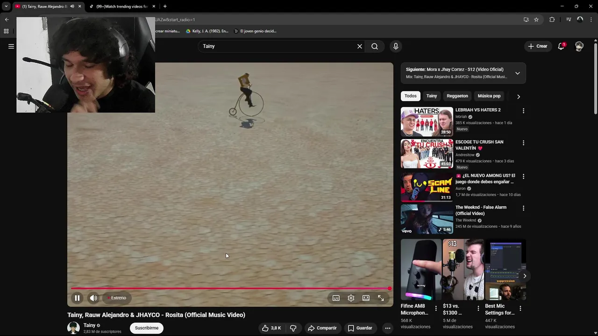
Task: Open options for LEBRIAH VS HATERS 2
Action: click(x=523, y=111)
